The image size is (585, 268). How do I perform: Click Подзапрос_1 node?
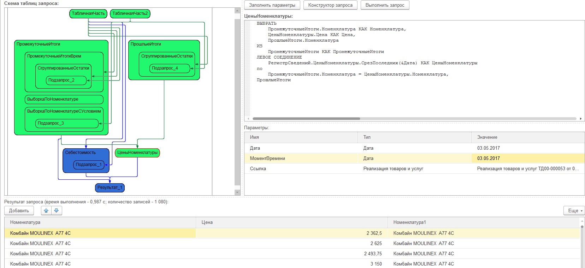(89, 165)
